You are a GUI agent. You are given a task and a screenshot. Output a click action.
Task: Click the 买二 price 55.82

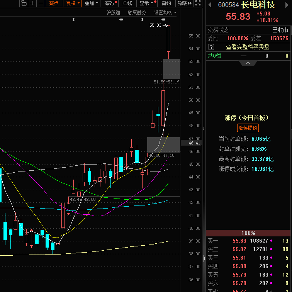click(x=239, y=249)
